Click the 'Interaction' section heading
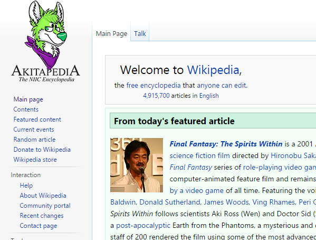This screenshot has height=240, width=316. 26,175
